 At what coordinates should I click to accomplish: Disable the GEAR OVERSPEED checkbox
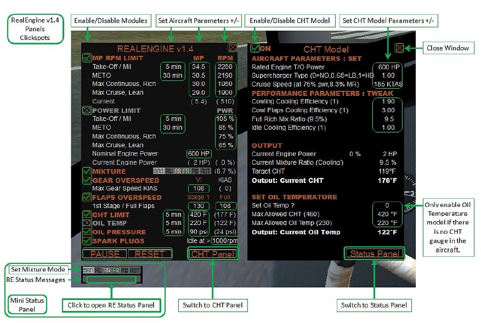click(x=87, y=180)
